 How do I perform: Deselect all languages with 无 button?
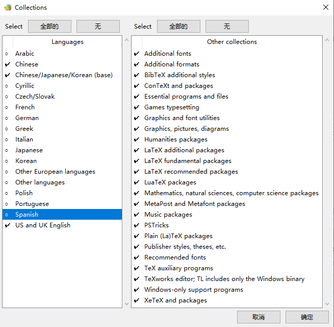(x=98, y=27)
